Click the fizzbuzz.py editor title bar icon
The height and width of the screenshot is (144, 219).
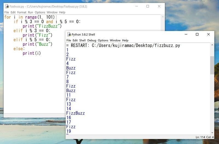(7, 6)
